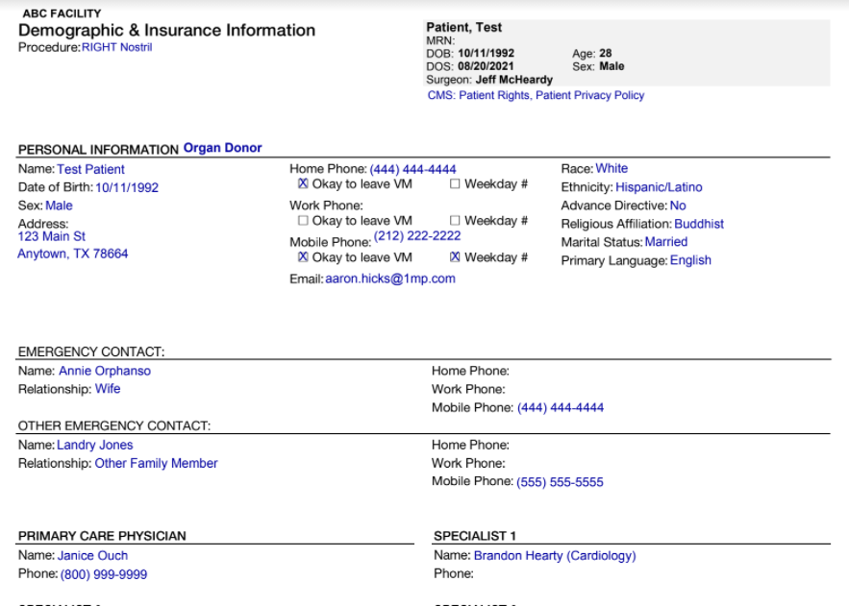Click the Organ Donor link

222,147
